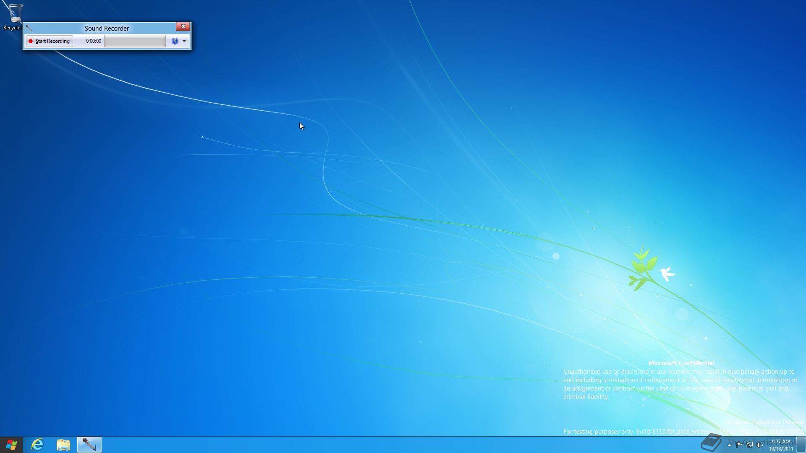
Task: Open the volume speaker tray icon
Action: (760, 445)
